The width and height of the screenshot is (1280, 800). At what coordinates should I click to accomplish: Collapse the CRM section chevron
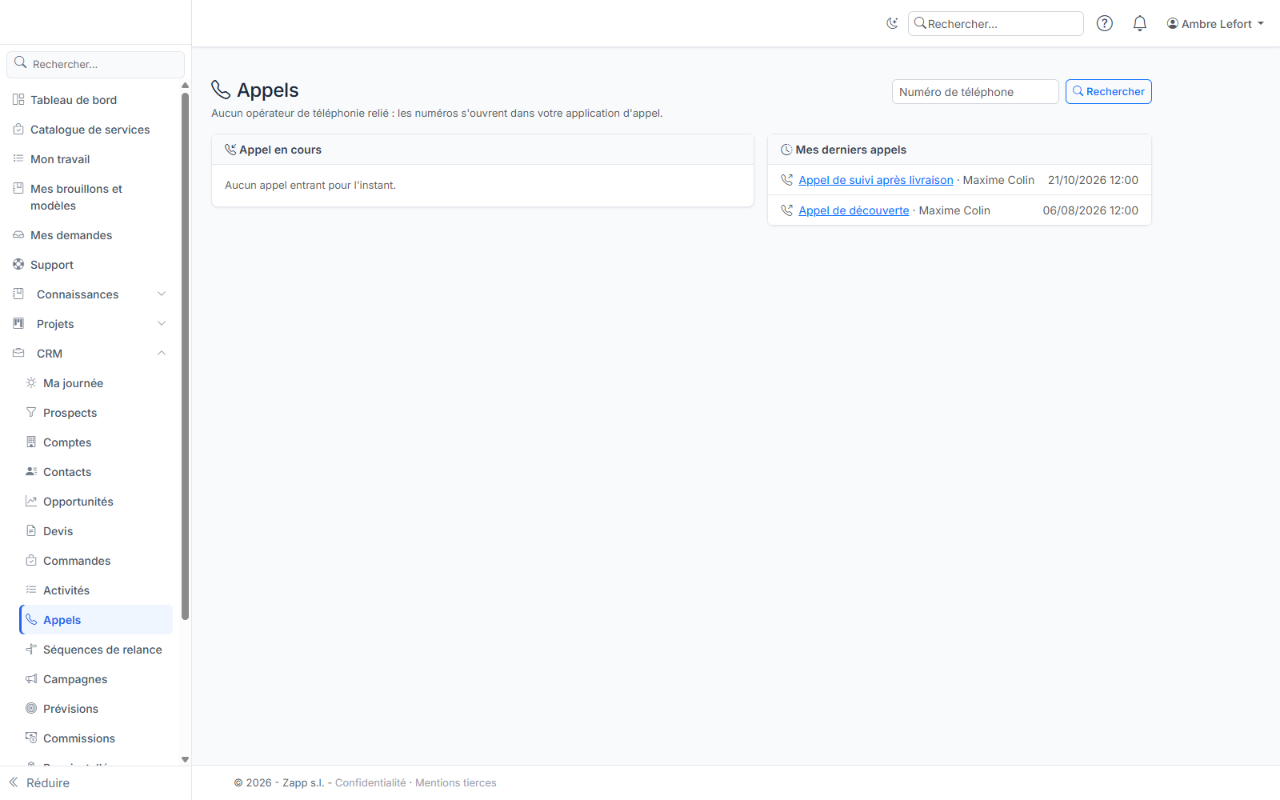tap(162, 354)
